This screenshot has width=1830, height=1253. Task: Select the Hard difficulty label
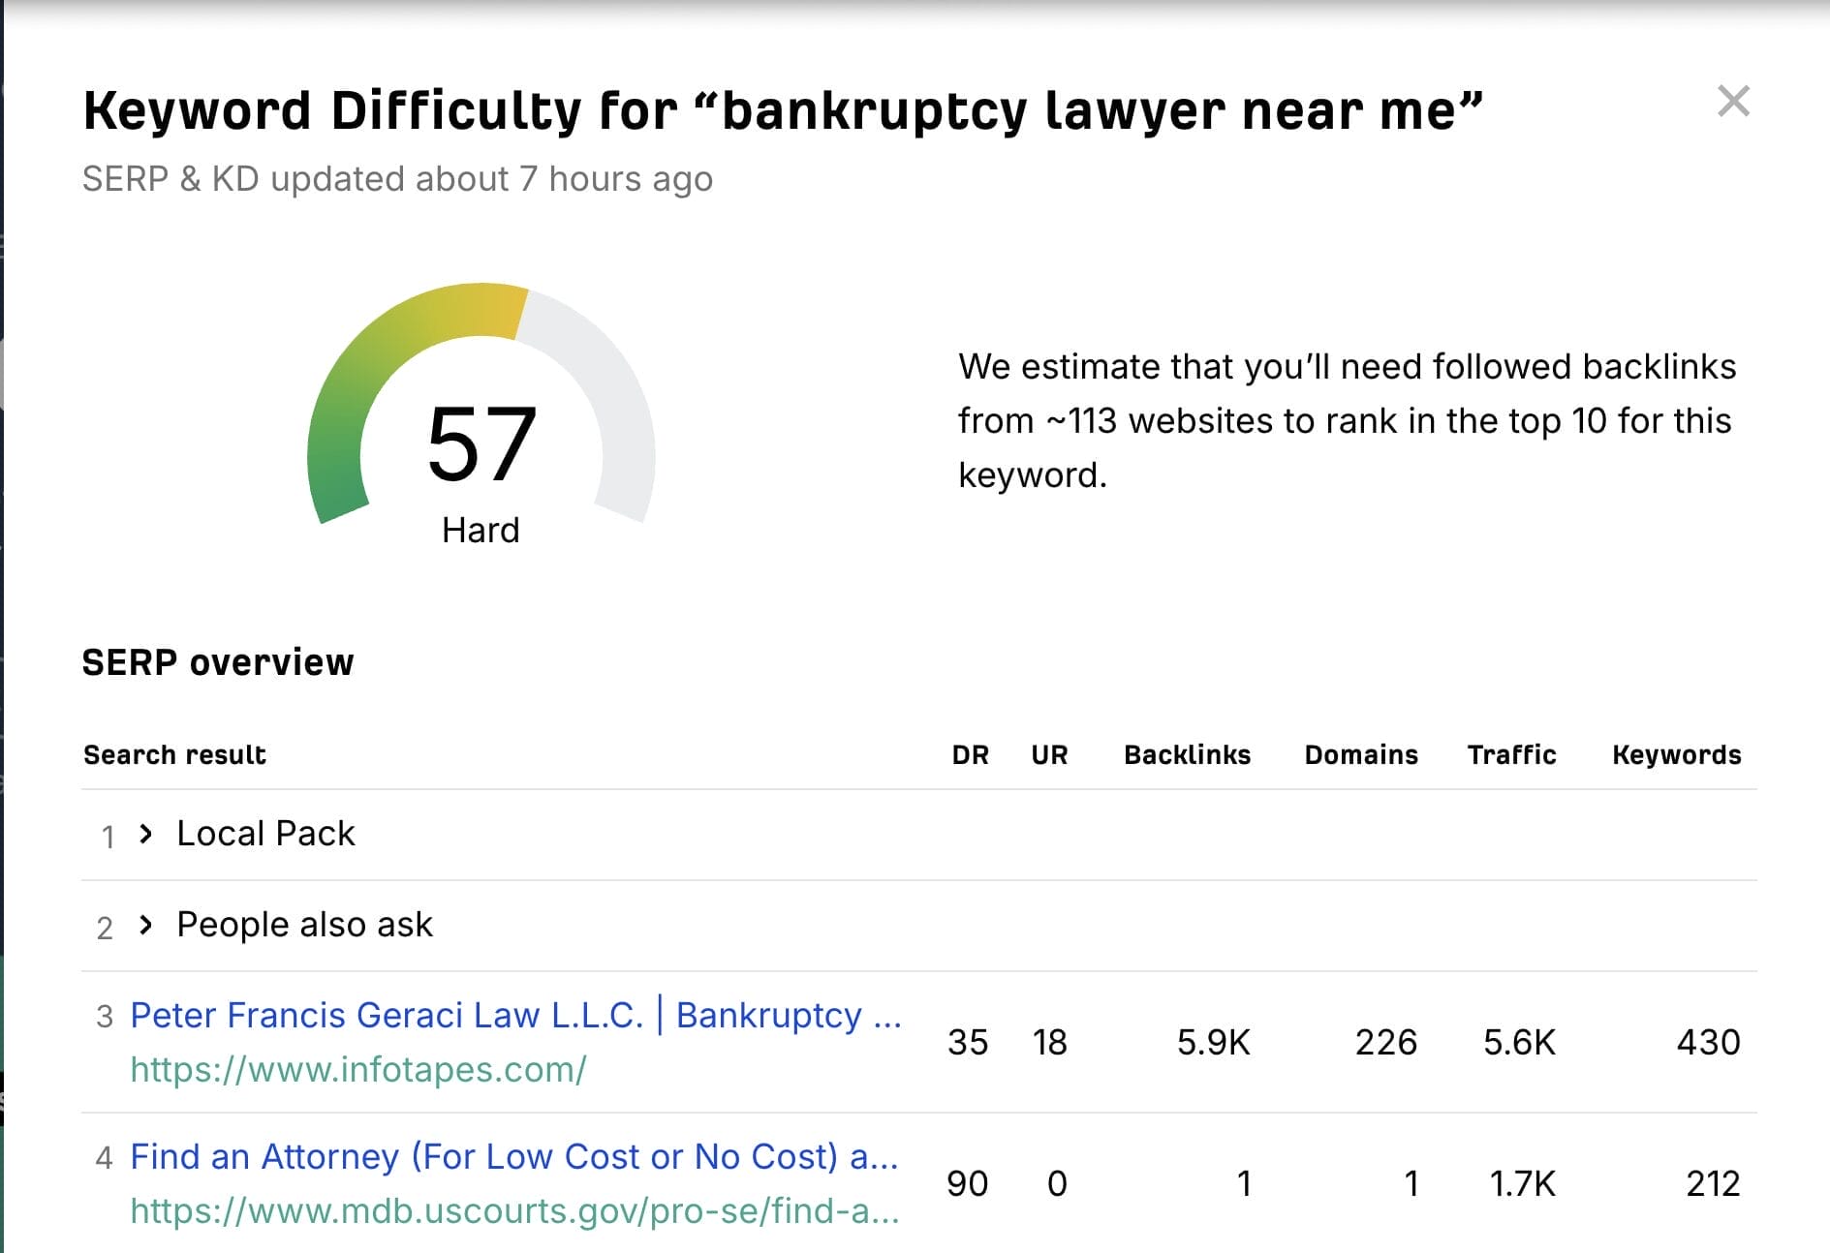[x=482, y=529]
